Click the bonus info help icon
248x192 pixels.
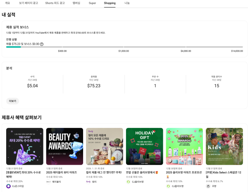pos(42,44)
